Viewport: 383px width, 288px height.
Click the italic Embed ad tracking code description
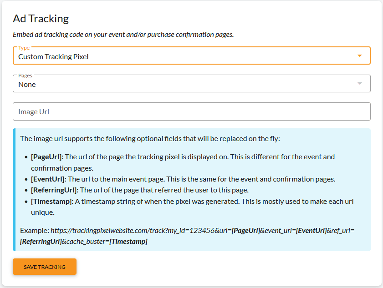pyautogui.click(x=123, y=35)
